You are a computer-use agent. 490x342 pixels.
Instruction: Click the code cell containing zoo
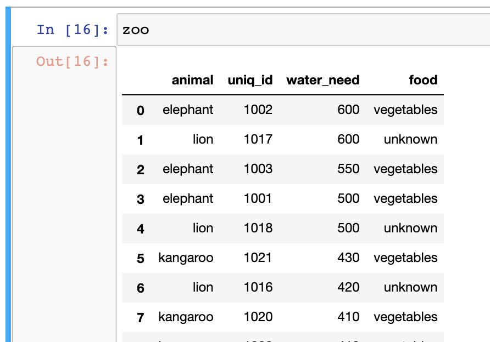click(302, 30)
